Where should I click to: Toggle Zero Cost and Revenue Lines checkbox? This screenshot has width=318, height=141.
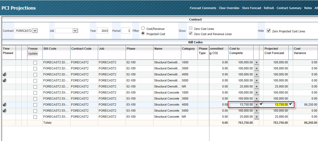point(191,34)
